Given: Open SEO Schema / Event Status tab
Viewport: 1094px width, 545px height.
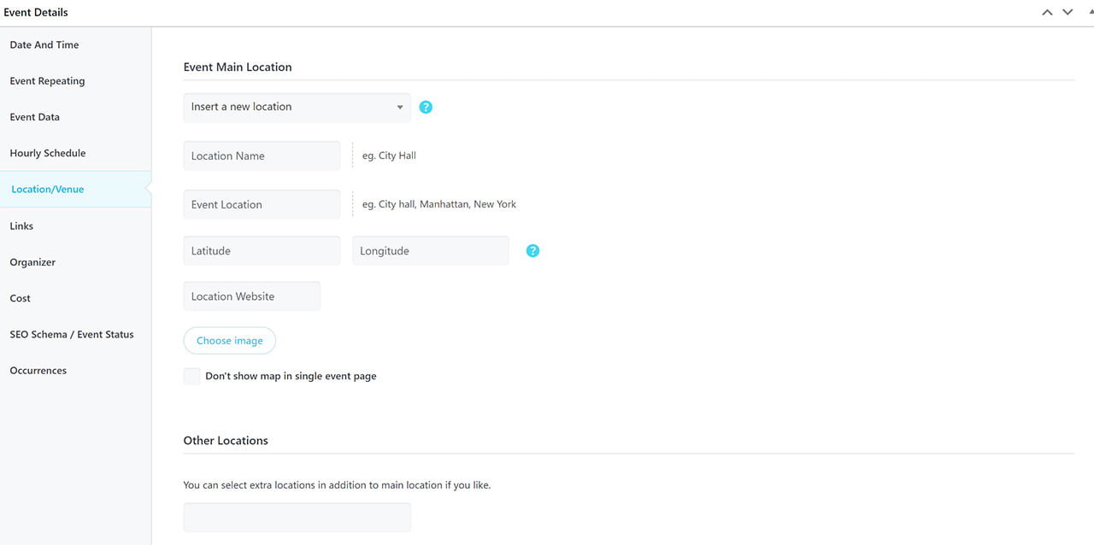Looking at the screenshot, I should (x=72, y=335).
